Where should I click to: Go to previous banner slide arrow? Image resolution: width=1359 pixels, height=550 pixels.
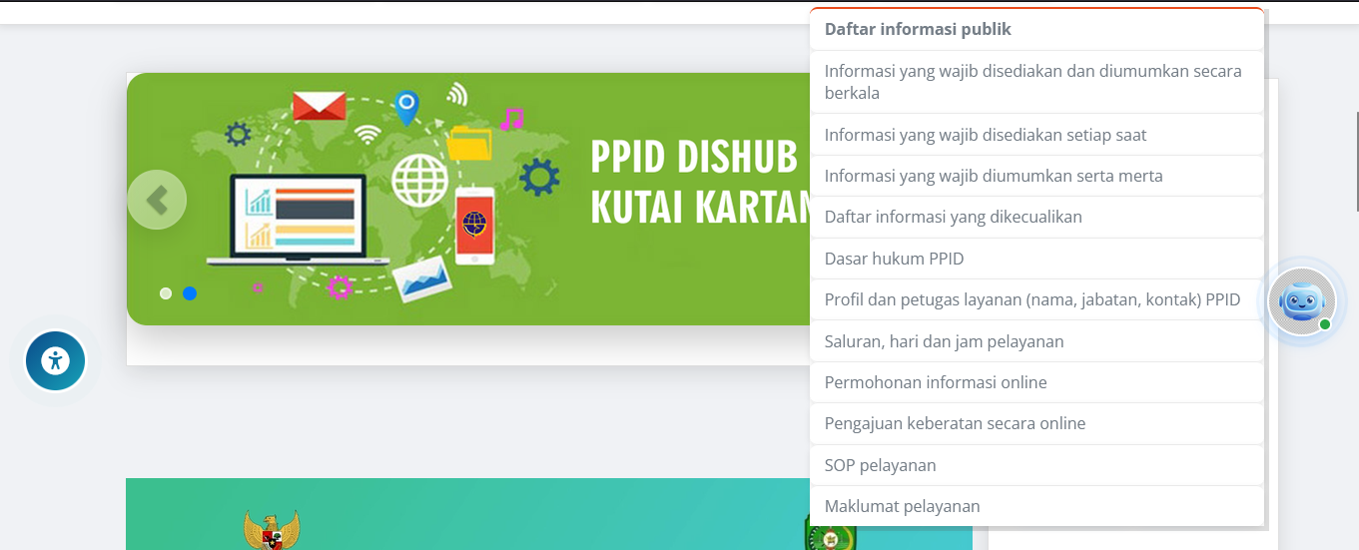[x=157, y=200]
